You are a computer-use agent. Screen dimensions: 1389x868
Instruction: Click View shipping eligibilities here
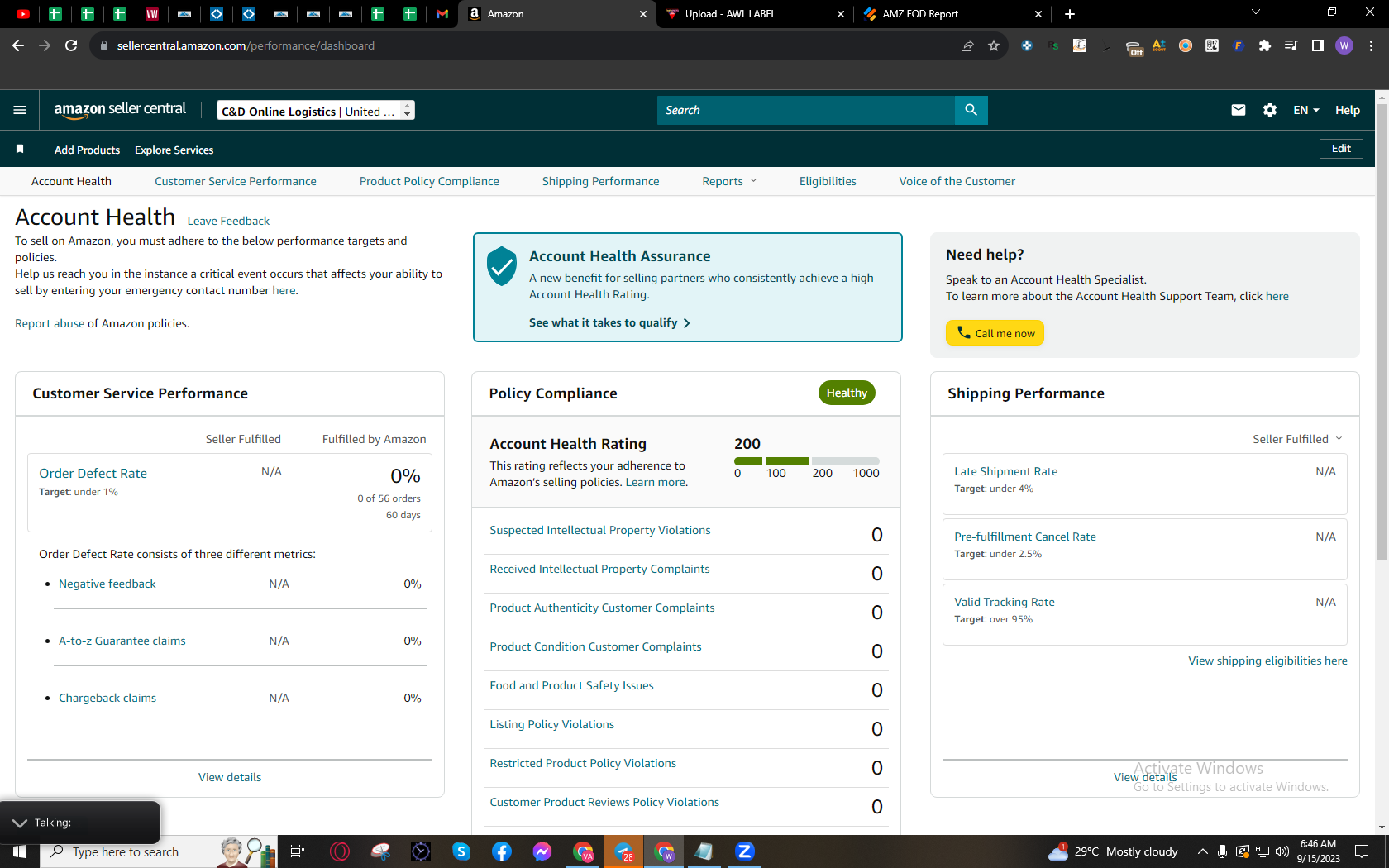point(1267,661)
